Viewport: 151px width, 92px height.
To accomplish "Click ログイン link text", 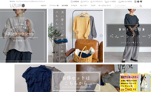I will [x=86, y=2].
